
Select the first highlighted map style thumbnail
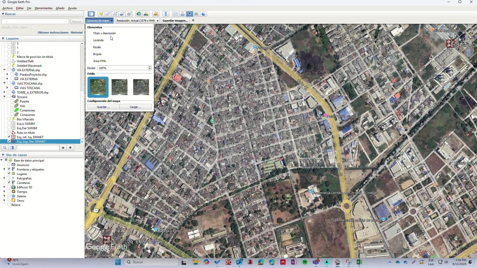98,87
